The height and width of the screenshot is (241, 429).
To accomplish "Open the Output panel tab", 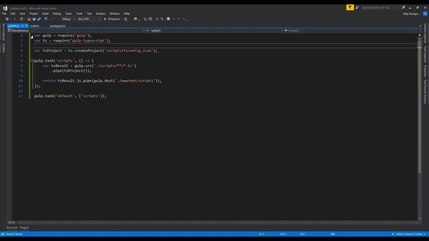I will 24,228.
